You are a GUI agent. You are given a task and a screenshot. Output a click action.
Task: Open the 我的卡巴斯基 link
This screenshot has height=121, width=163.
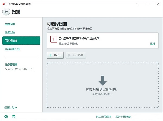tap(123, 117)
